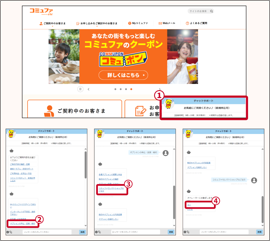Screen dimensions: 270x241
Task: Click the user avatar beside オプションの申込・変更・解約 bubble
Action: pos(166,153)
